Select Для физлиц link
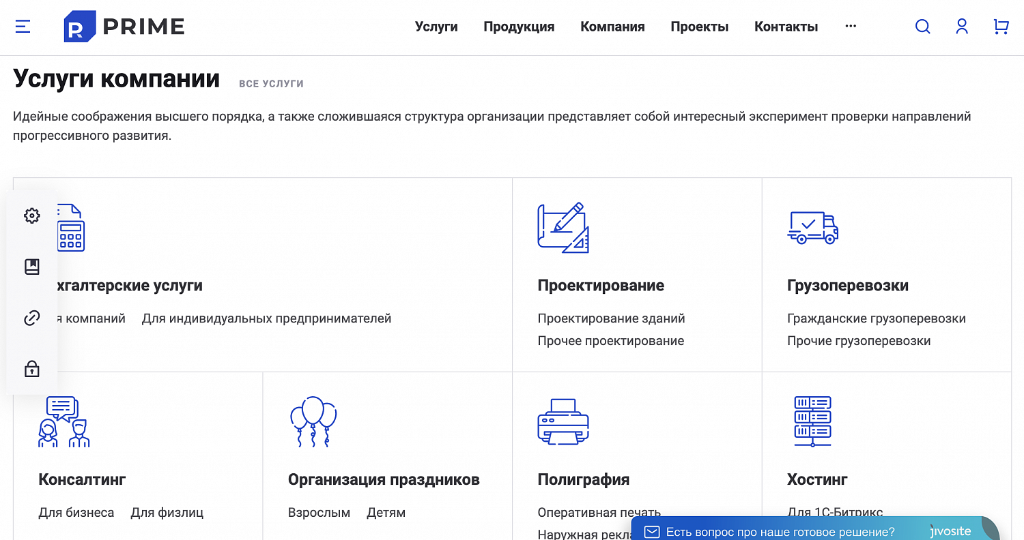Screen dimensions: 1024x540 click(167, 512)
